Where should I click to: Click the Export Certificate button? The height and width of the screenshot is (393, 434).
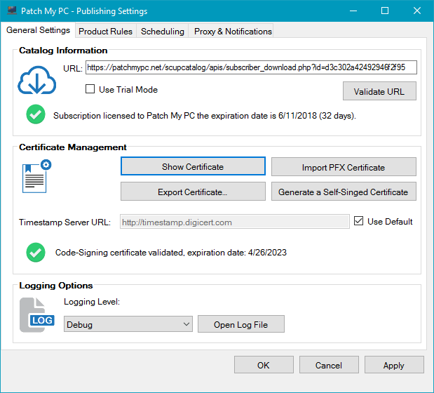pyautogui.click(x=193, y=192)
